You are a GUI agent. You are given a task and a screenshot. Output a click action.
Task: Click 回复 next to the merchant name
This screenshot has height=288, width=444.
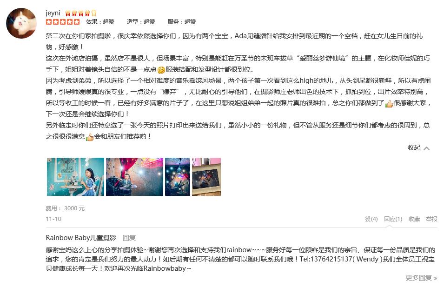point(129,238)
